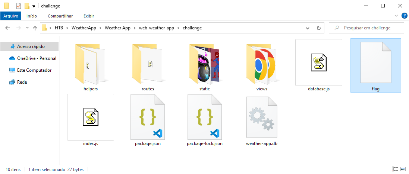Expand chevron after WeatherApp in breadcrumb
409x174 pixels.
(x=100, y=28)
